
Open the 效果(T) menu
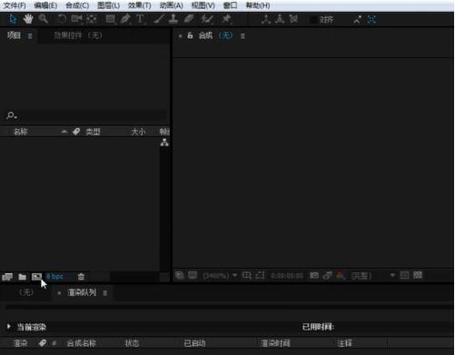coord(140,5)
